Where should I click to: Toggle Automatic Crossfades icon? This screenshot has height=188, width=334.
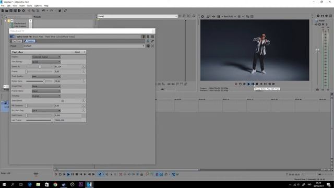161,174
